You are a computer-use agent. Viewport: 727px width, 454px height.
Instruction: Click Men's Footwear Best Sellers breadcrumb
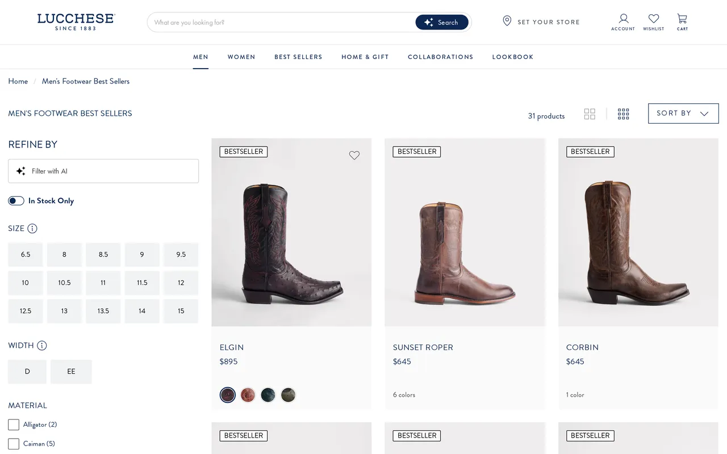tap(86, 81)
